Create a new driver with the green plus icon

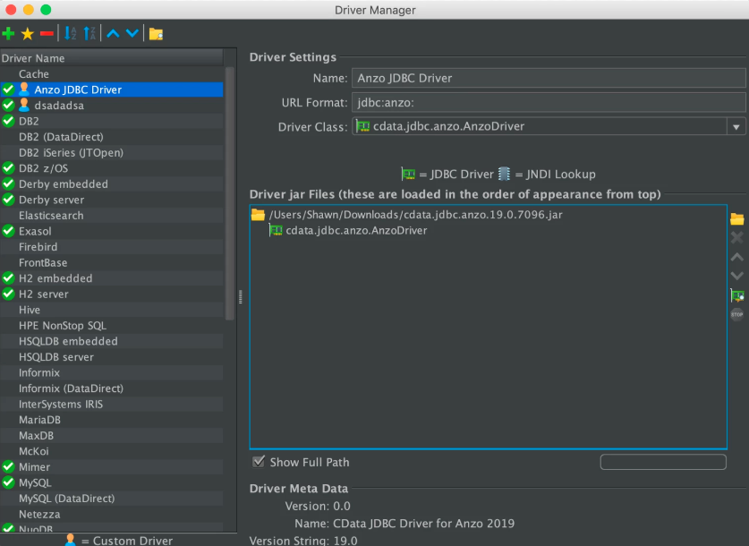coord(7,33)
